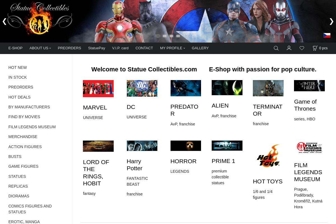Open the wishlist heart icon
Viewport: 336px width, 224px height.
pyautogui.click(x=302, y=48)
